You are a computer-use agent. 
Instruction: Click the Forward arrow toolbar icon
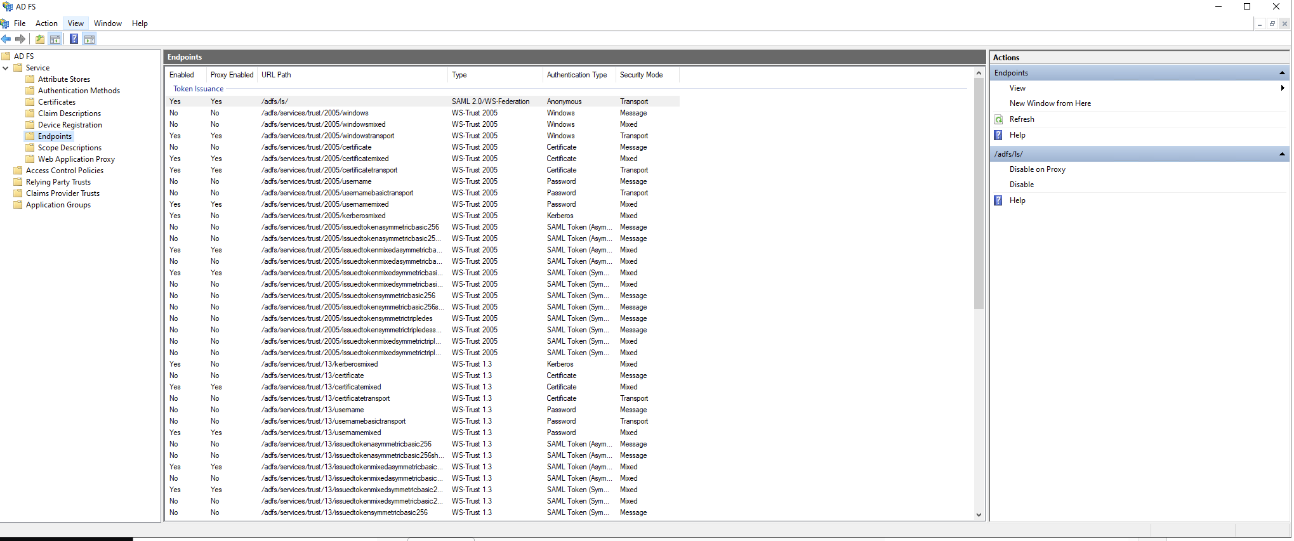pos(20,39)
